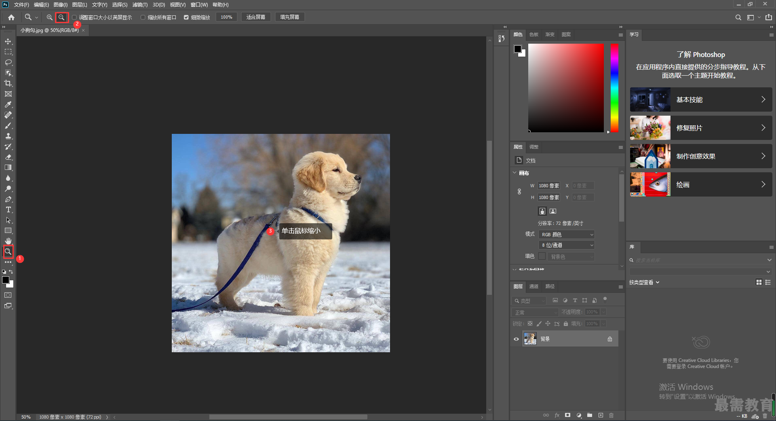The image size is (776, 421).
Task: Click canvas width W input field
Action: (x=549, y=186)
